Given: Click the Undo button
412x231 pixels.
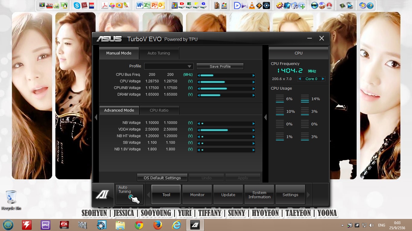Looking at the screenshot, I should [x=207, y=178].
